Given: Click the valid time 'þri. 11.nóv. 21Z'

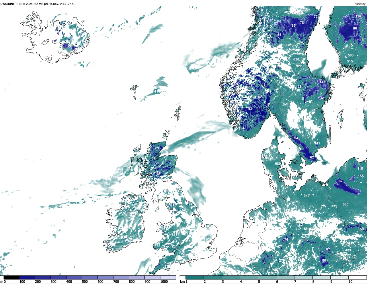Looking at the screenshot, I should pos(54,4).
